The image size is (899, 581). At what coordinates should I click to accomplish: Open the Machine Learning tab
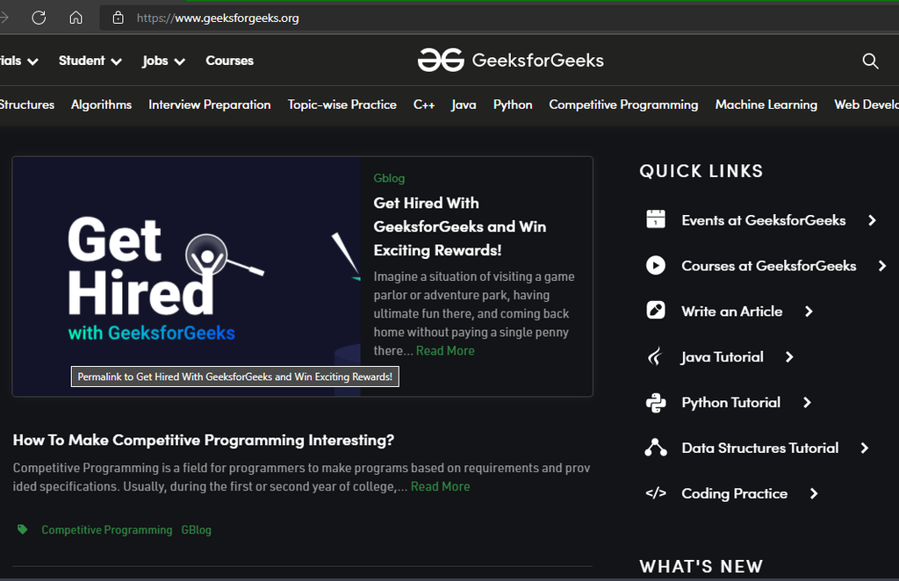click(766, 104)
